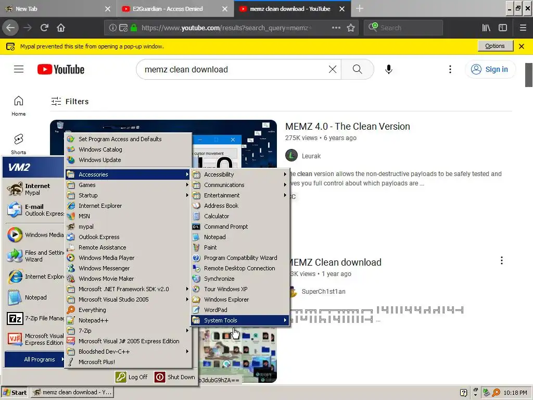Open All Programs in the Start menu
This screenshot has height=400, width=533.
click(x=35, y=359)
